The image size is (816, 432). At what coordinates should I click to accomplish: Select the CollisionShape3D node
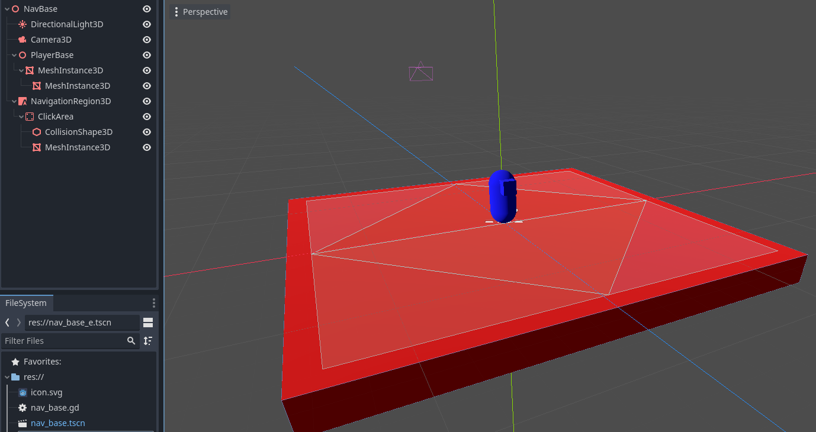pos(79,132)
